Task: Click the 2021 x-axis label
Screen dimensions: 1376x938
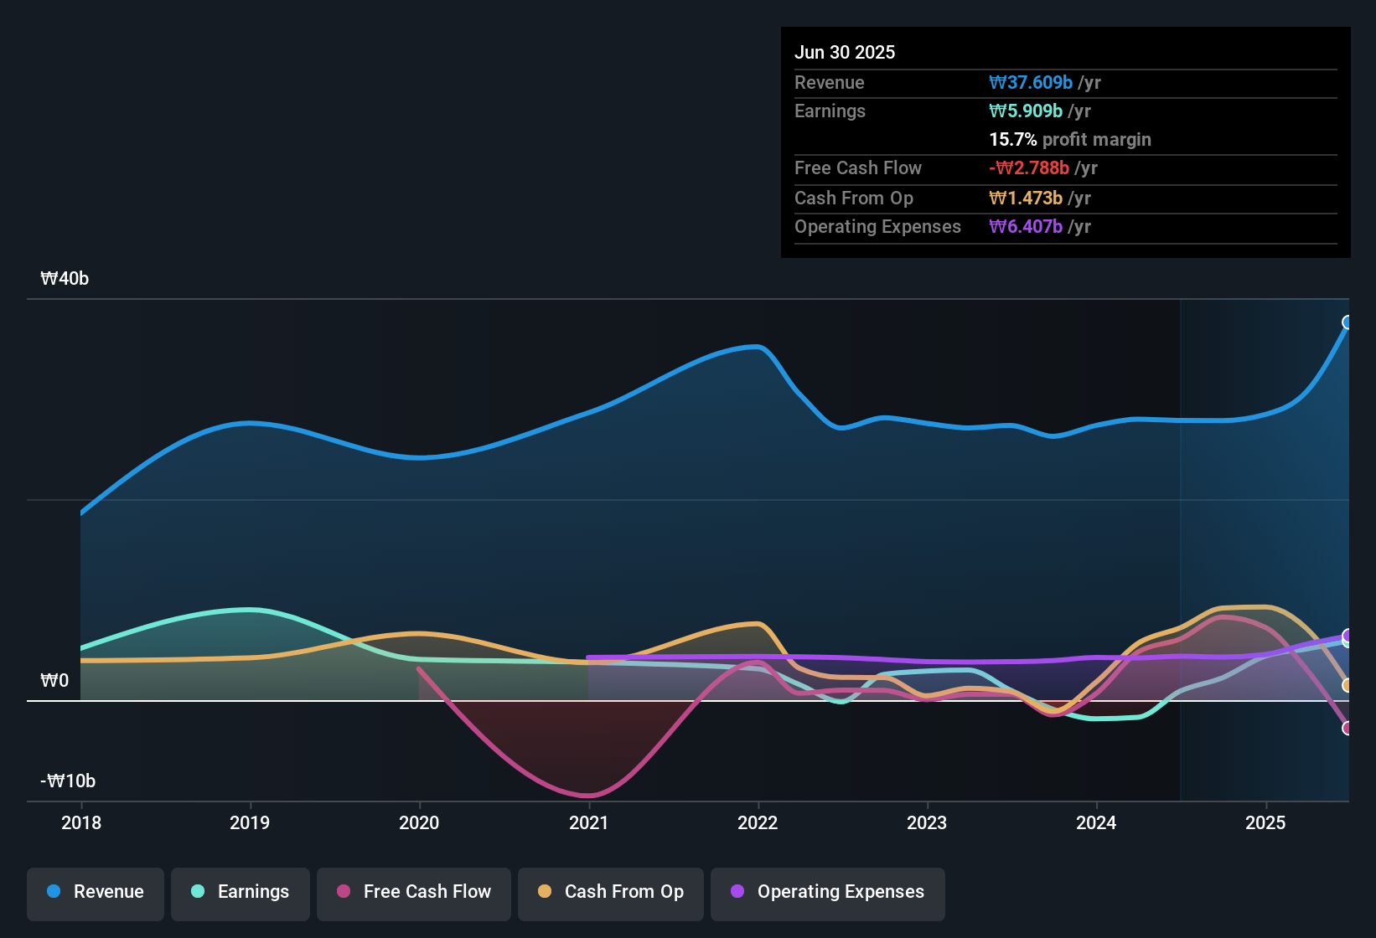Action: pyautogui.click(x=588, y=823)
